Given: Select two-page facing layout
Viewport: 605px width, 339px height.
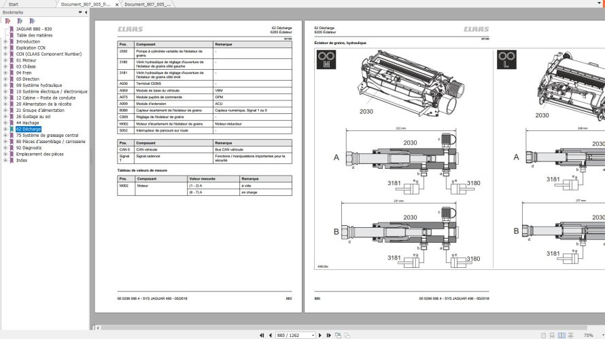Looking at the screenshot, I should point(561,336).
